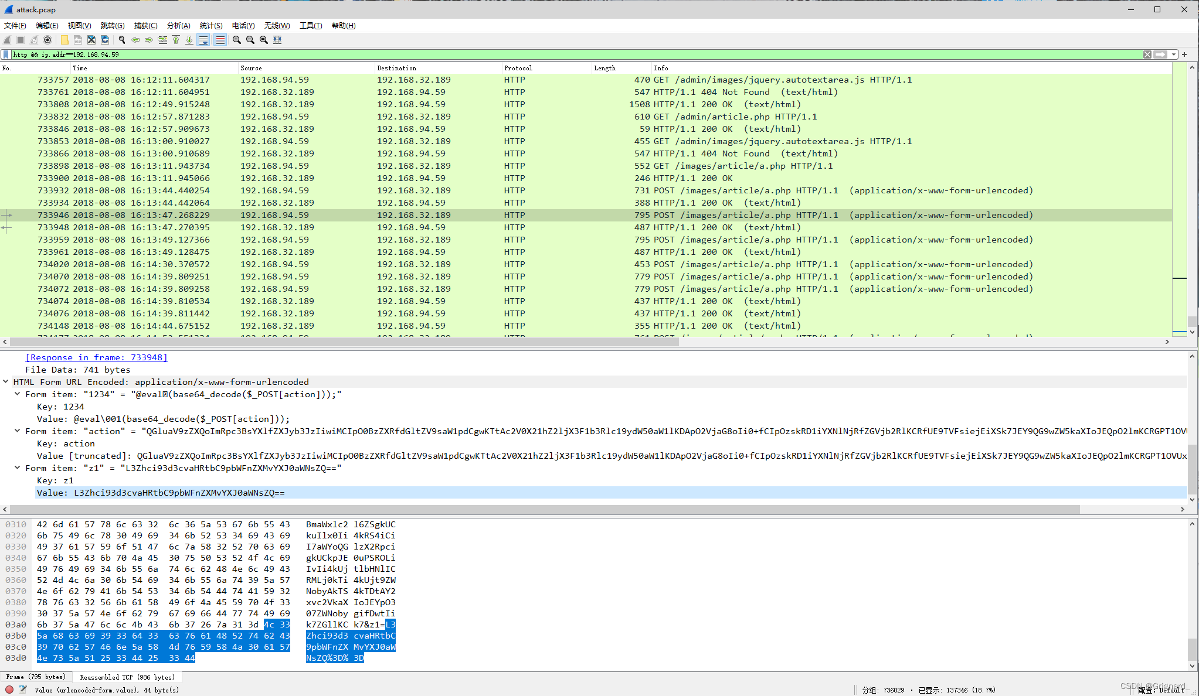Collapse Form item "action" node
Screen dimensions: 1199x696
pyautogui.click(x=18, y=431)
